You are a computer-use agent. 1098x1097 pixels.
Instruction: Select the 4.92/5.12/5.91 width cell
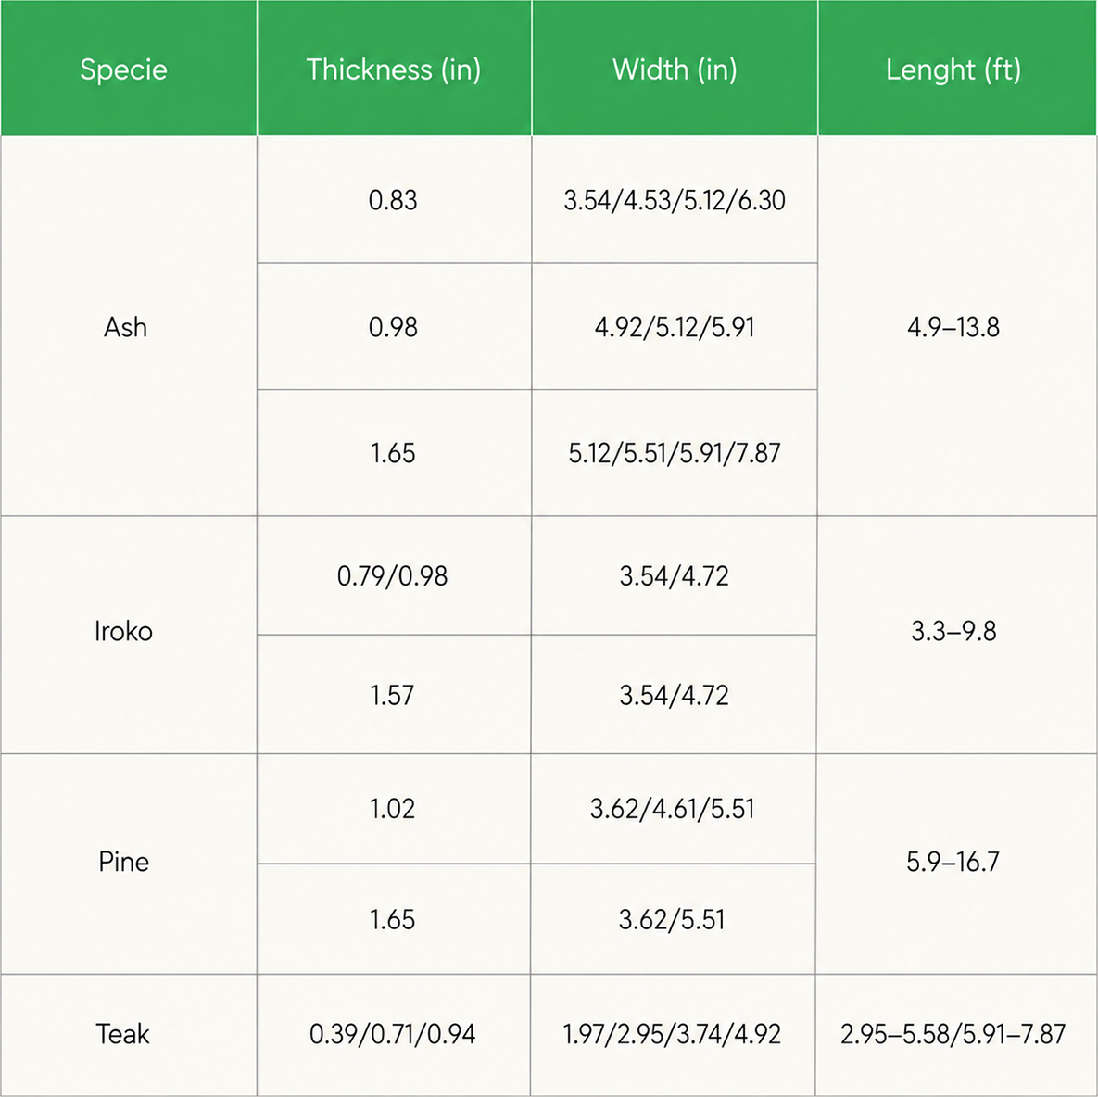click(675, 326)
